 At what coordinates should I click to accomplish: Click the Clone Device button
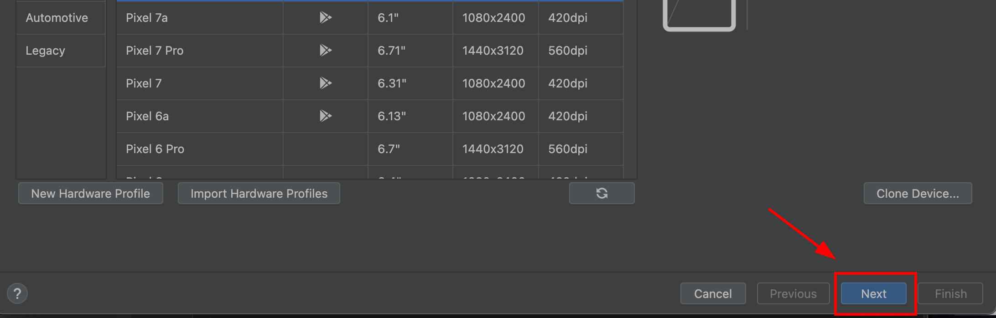coord(918,193)
